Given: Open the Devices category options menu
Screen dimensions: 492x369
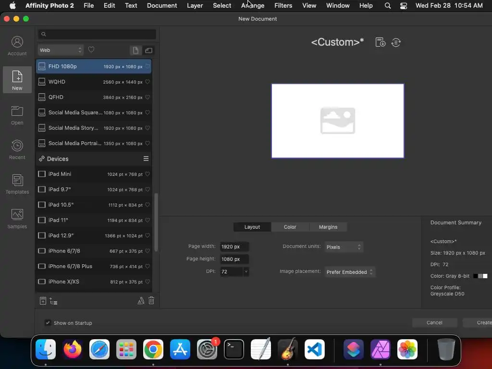Looking at the screenshot, I should point(146,159).
